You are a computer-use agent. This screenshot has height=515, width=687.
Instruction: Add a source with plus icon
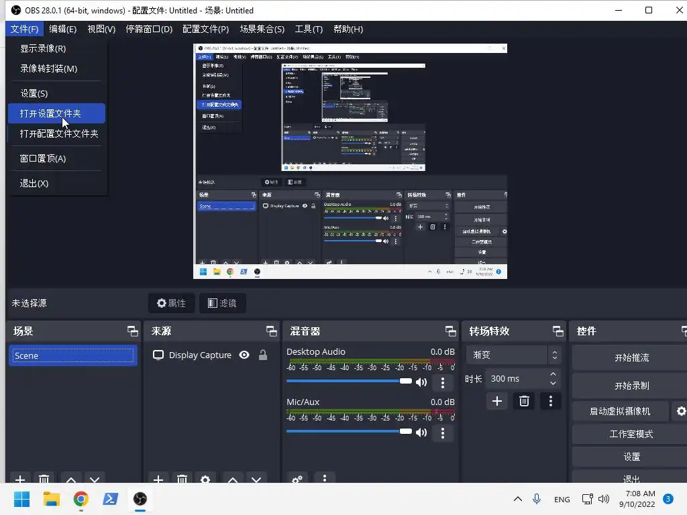(x=158, y=479)
